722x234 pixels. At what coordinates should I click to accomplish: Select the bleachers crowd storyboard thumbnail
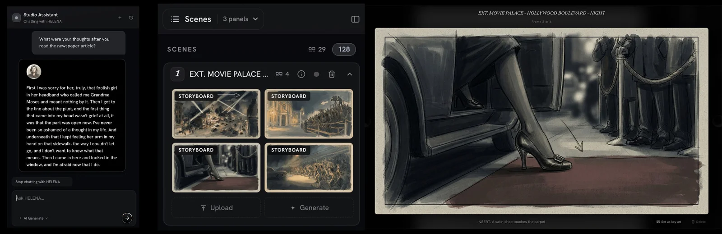coord(309,114)
